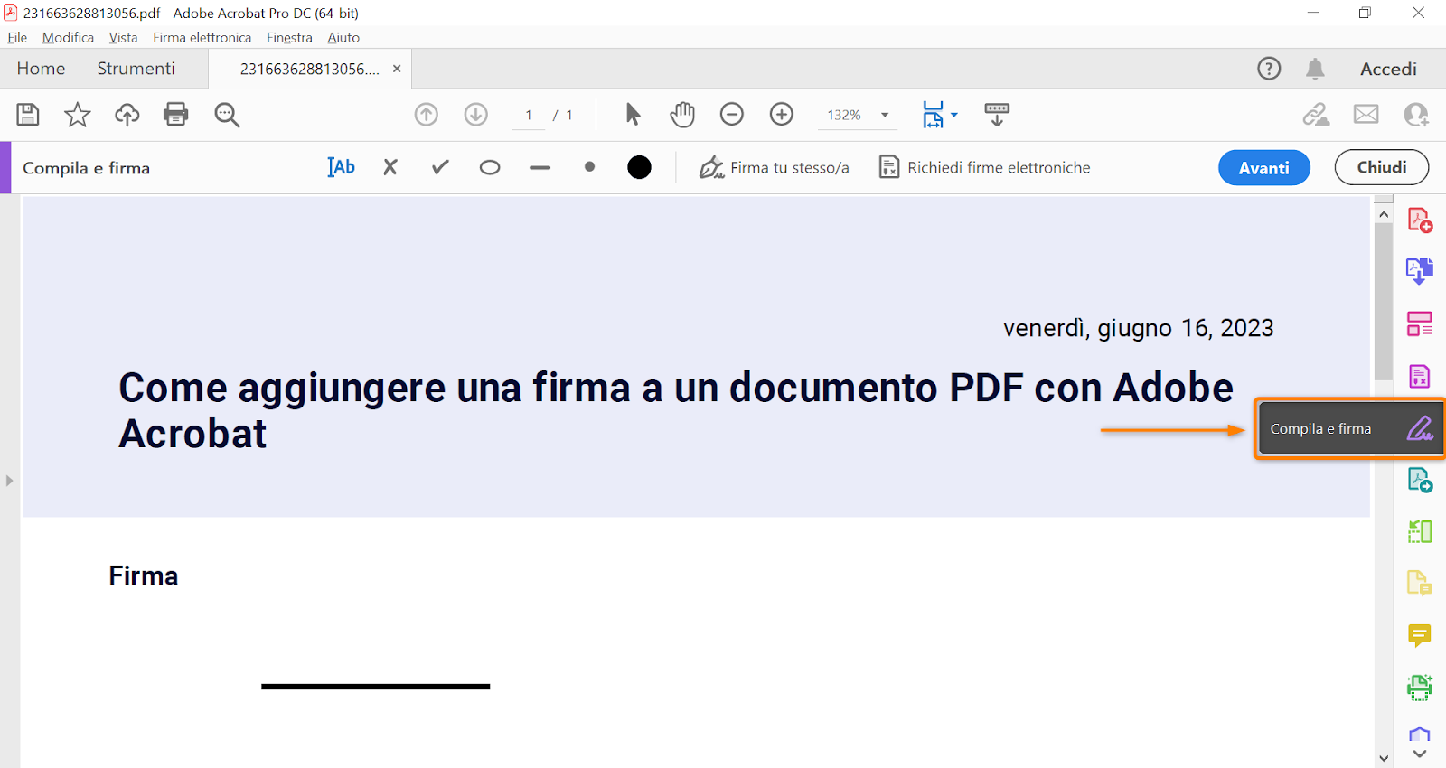Switch to the Strumenti tab
Viewport: 1446px width, 768px height.
[x=136, y=69]
